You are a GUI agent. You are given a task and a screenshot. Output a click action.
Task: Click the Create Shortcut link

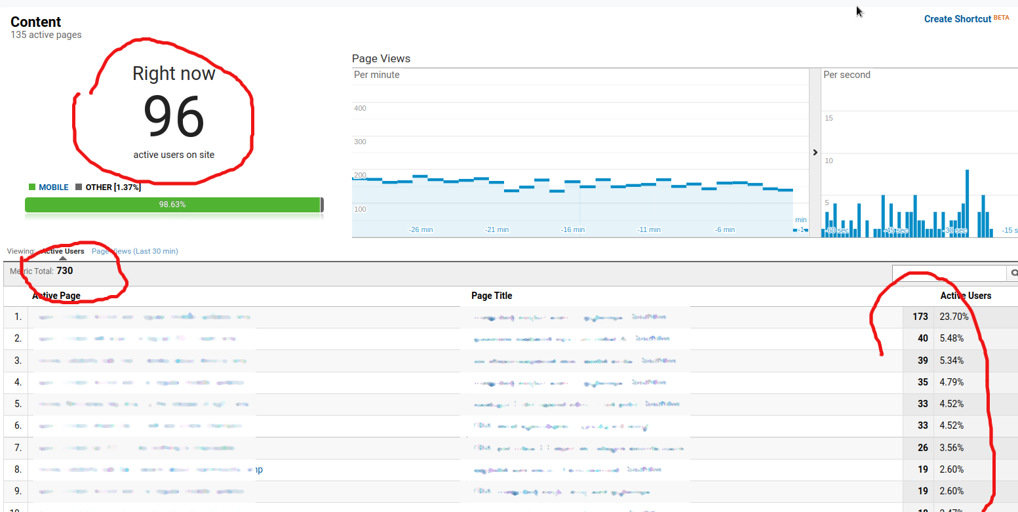tap(957, 19)
